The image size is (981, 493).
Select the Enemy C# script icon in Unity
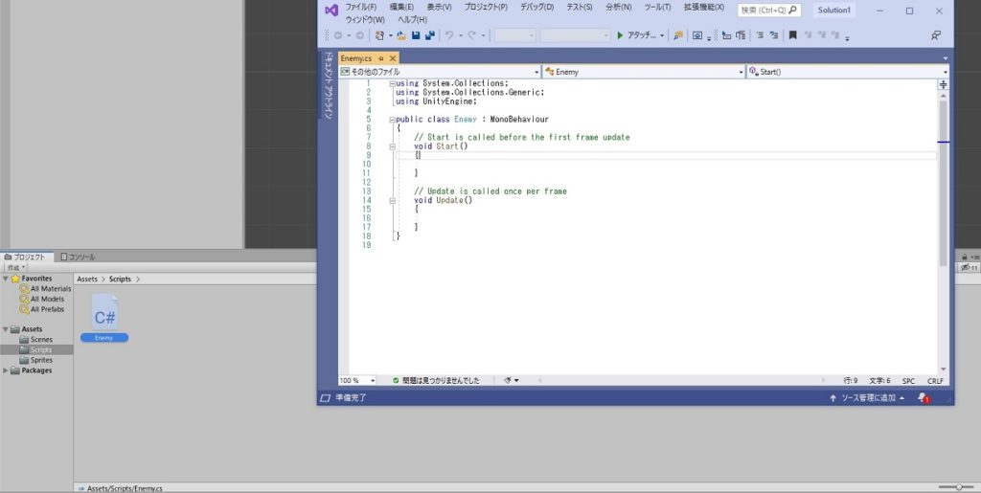tap(104, 312)
